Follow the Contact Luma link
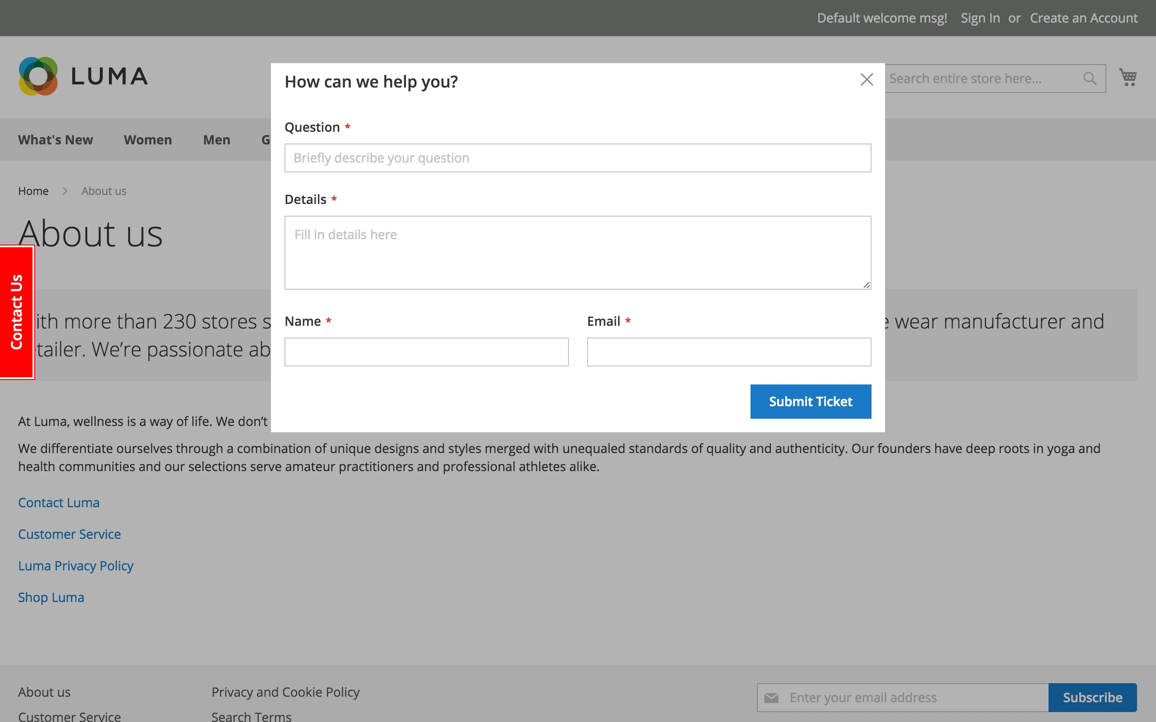 [59, 502]
